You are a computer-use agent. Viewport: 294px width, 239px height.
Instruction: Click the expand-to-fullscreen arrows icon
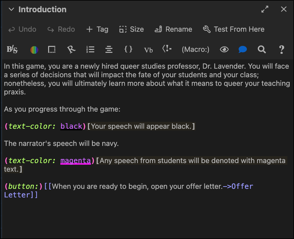(x=265, y=9)
